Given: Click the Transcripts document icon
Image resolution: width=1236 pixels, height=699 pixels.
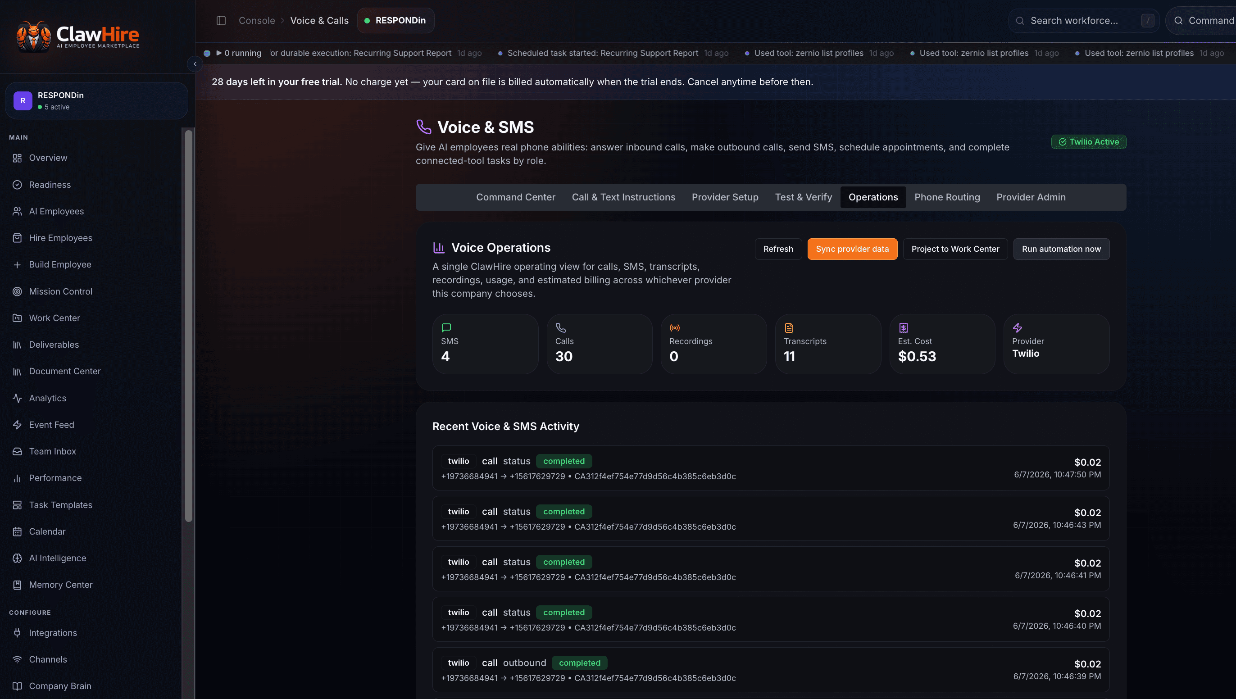Looking at the screenshot, I should (x=789, y=328).
